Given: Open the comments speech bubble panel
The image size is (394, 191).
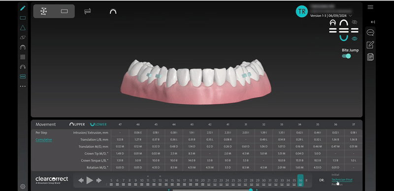Looking at the screenshot, I should (370, 33).
